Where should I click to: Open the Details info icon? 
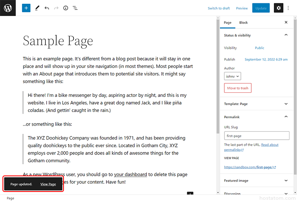point(66,8)
